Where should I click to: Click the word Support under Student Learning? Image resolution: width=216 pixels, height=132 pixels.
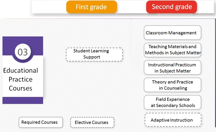pyautogui.click(x=92, y=57)
